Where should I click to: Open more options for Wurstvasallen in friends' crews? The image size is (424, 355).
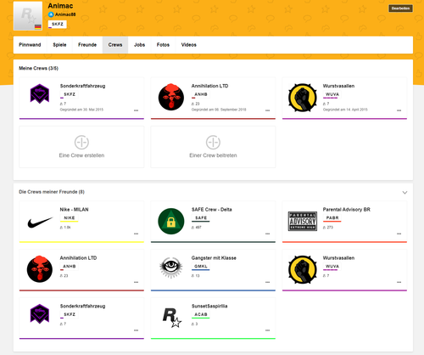pos(399,282)
